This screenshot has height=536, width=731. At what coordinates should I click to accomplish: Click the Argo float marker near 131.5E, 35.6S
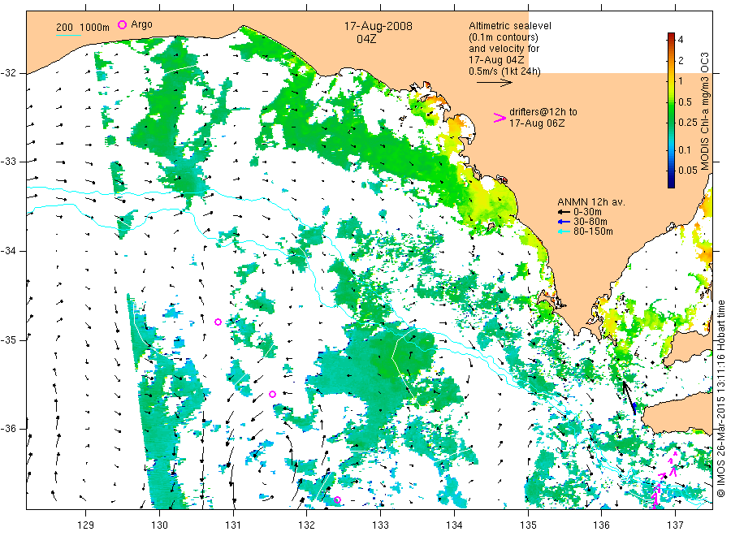(273, 395)
